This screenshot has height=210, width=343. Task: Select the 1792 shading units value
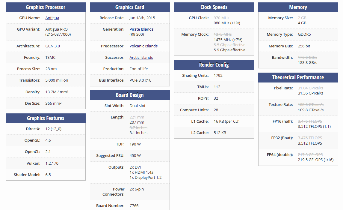[x=218, y=75]
